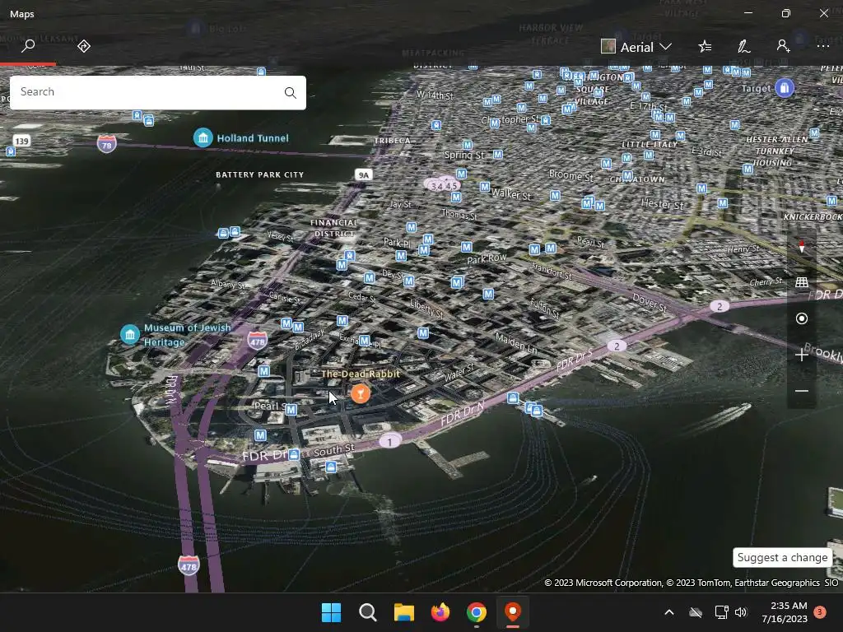Zoom in with the plus button

coord(802,355)
